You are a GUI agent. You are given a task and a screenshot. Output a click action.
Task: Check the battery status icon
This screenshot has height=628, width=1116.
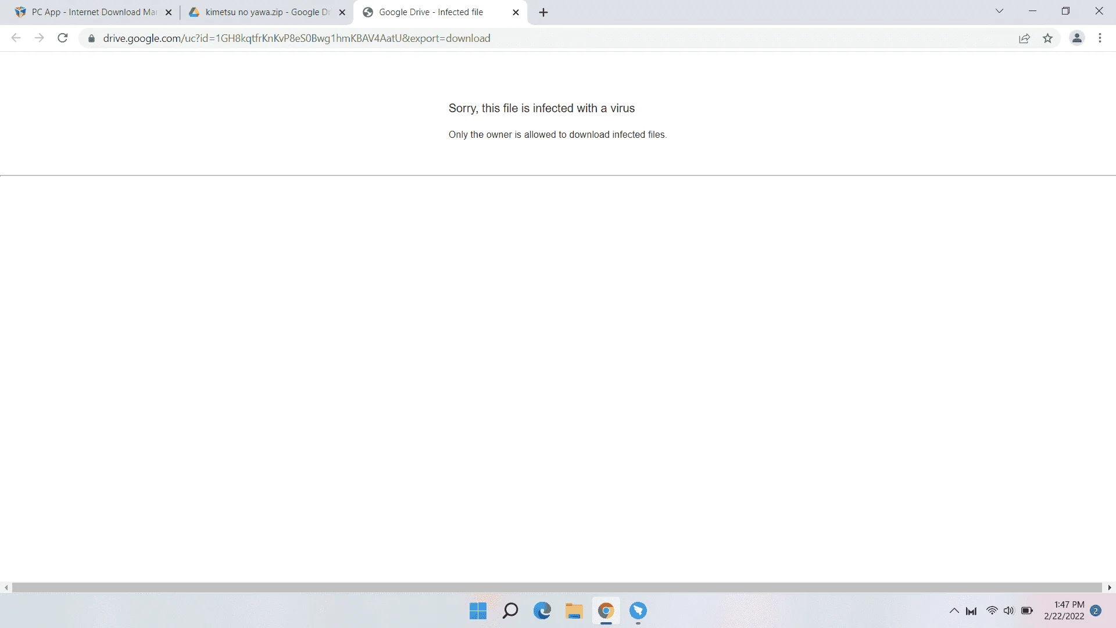1027,611
